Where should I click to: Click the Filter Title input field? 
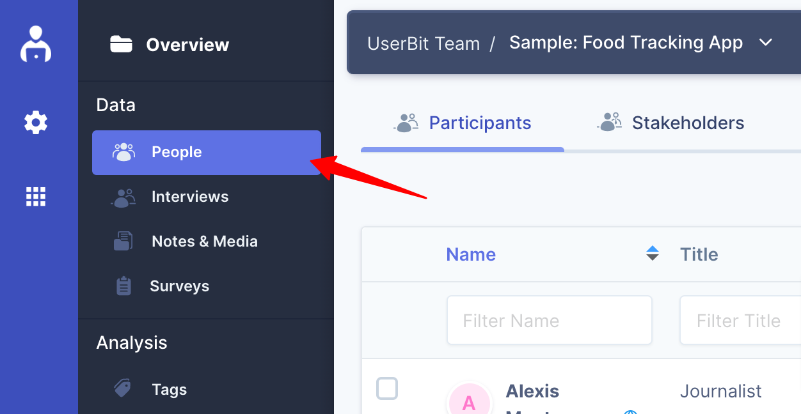[740, 320]
